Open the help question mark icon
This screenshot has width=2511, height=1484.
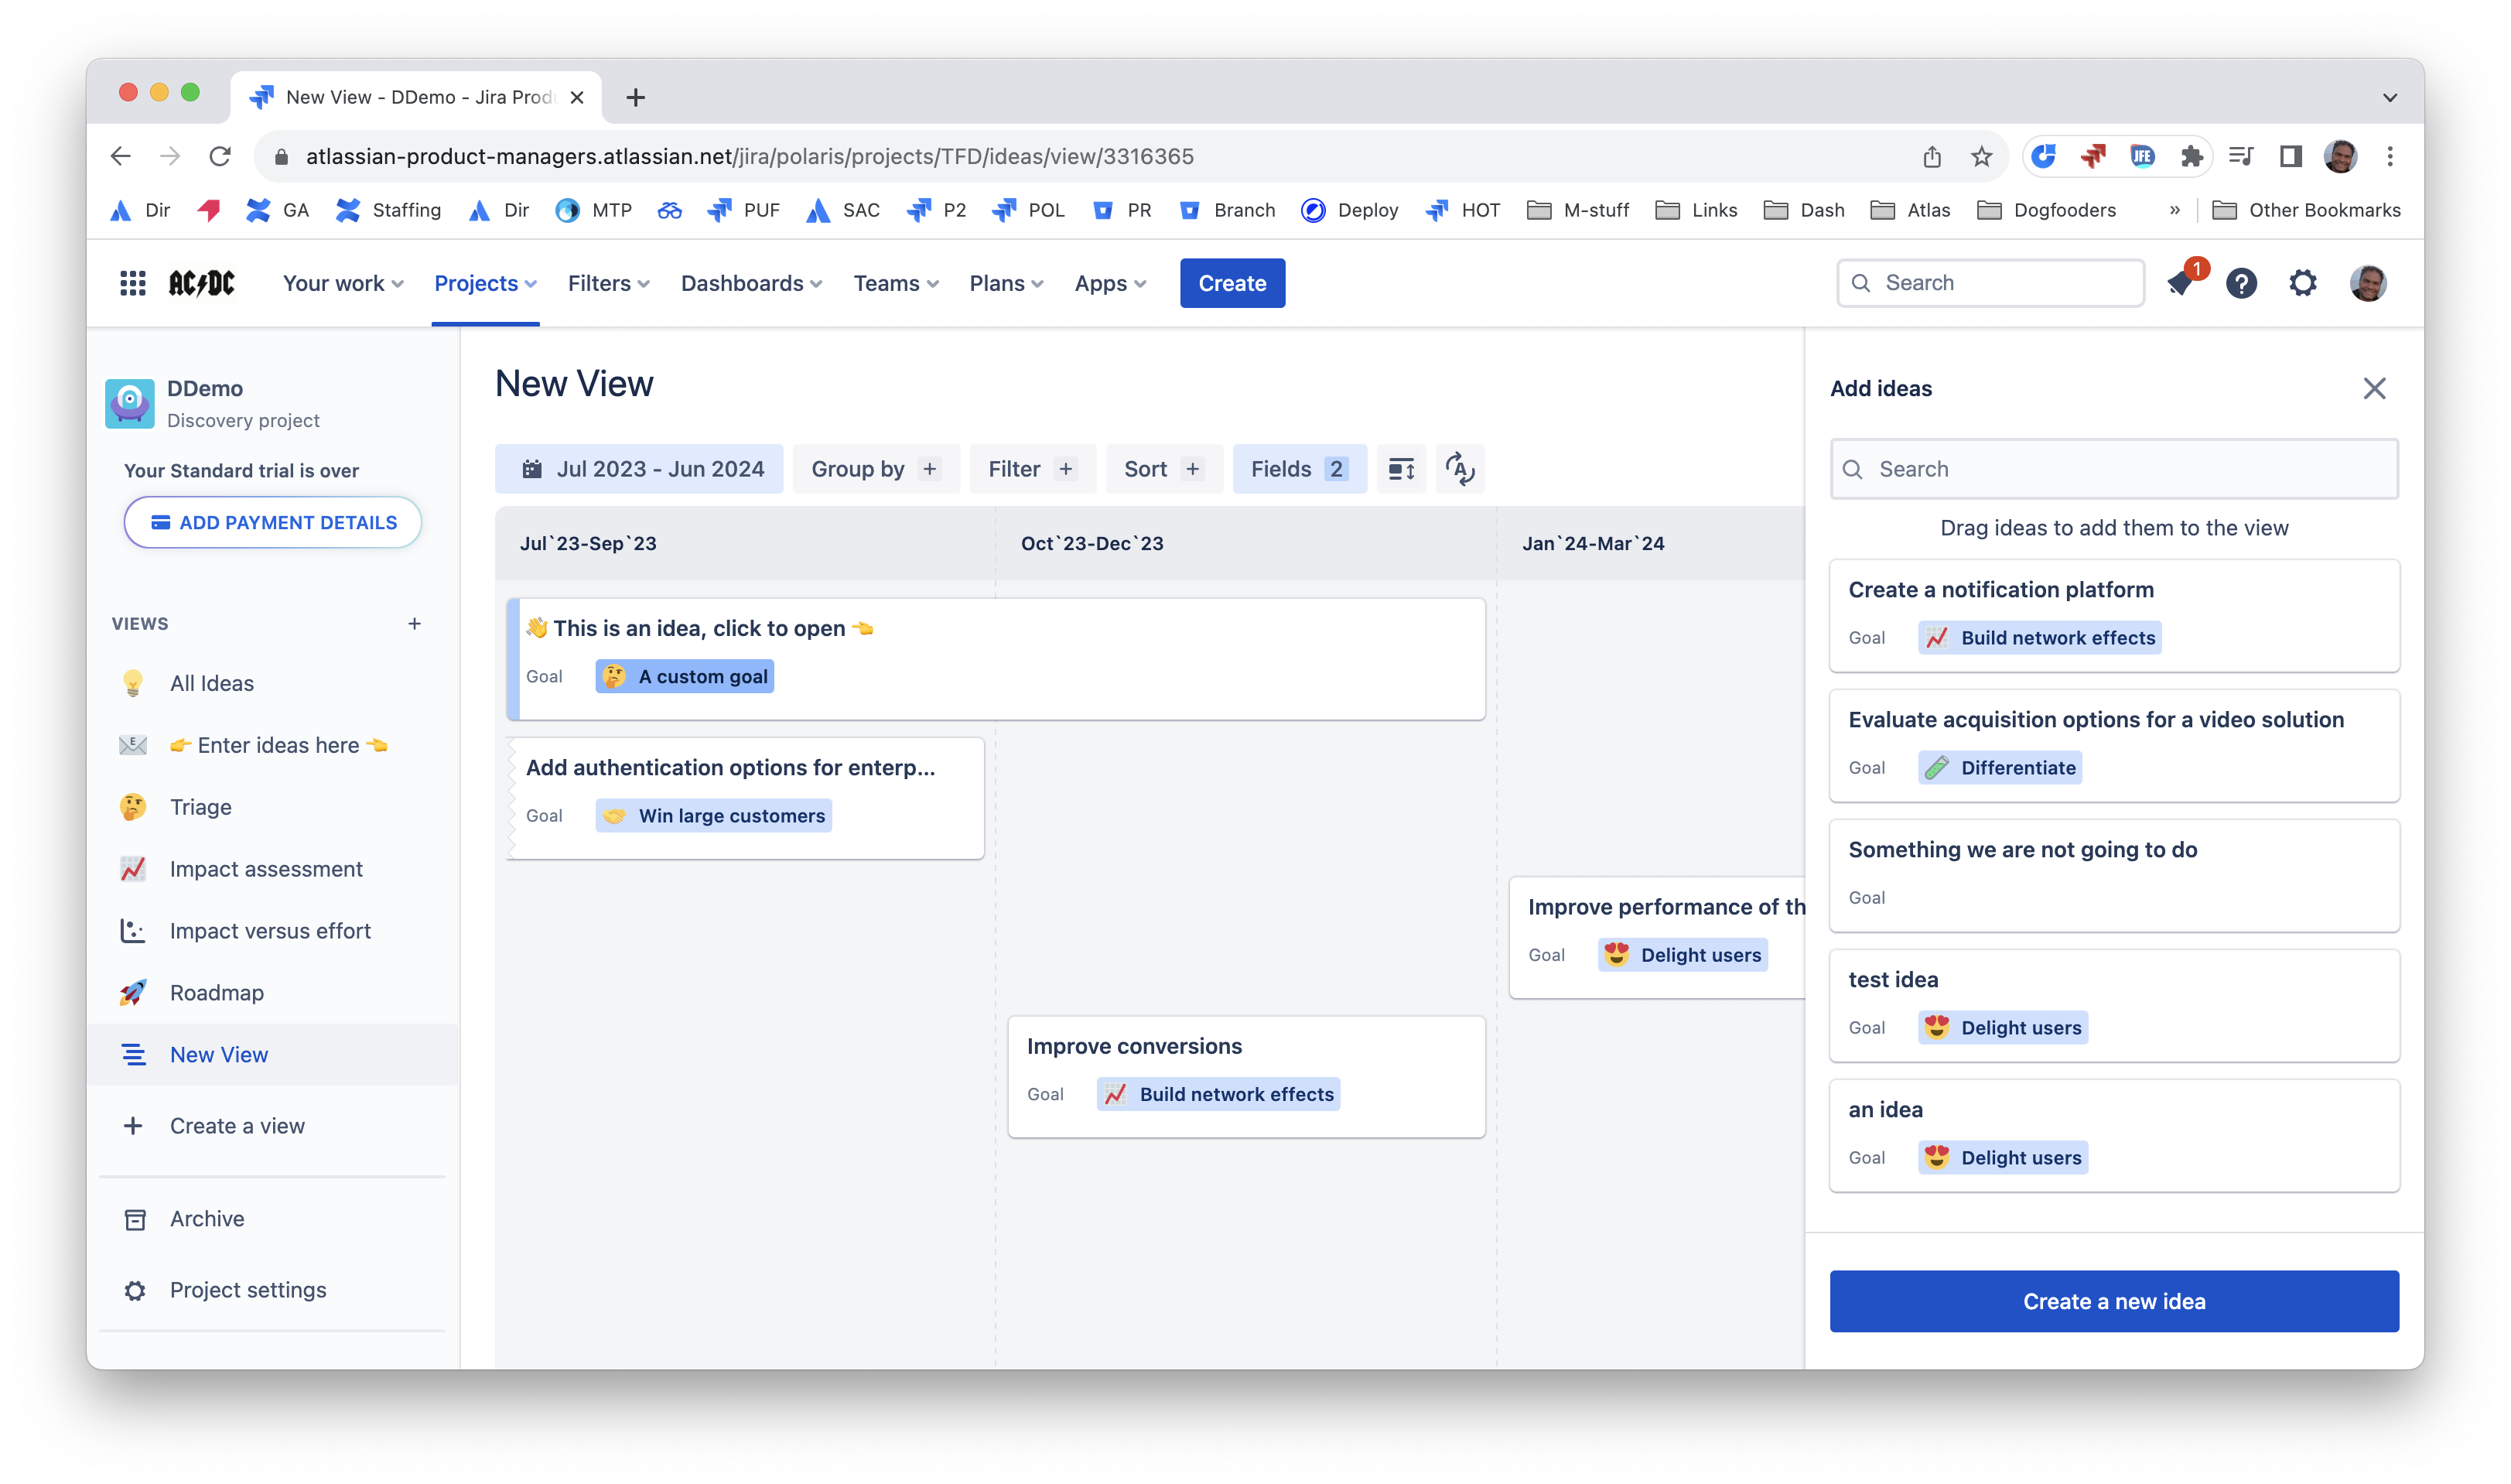coord(2242,283)
